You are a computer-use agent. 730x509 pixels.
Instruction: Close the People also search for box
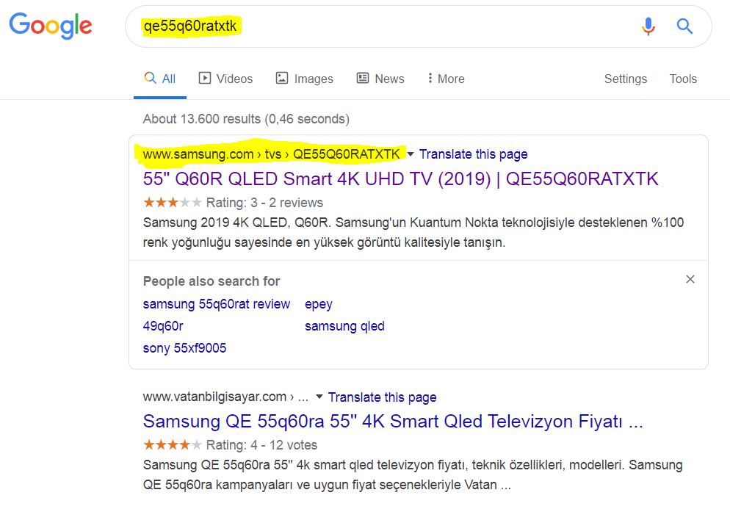(x=690, y=279)
